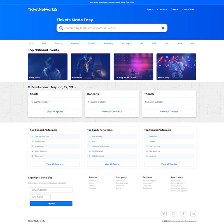Click the Email Address input field
Viewport: 224px width, 224px height.
point(51,190)
